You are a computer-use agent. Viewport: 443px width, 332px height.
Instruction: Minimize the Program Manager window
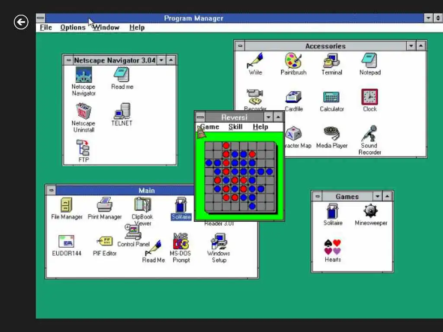point(428,18)
